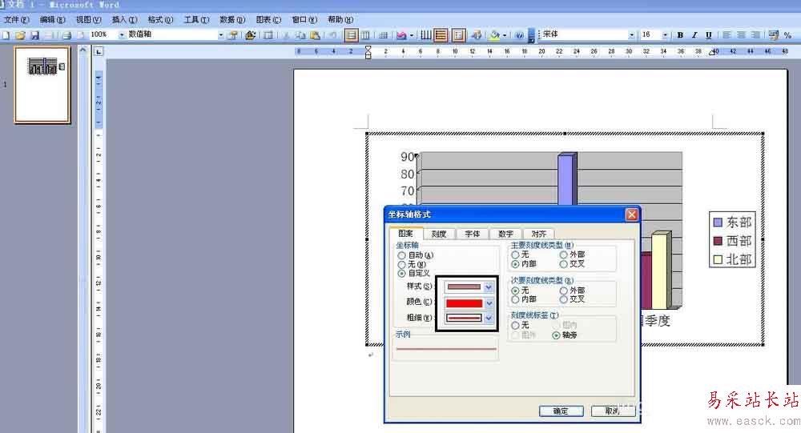Expand the Fill Color dropdown arrow
This screenshot has width=801, height=433.
click(504, 35)
